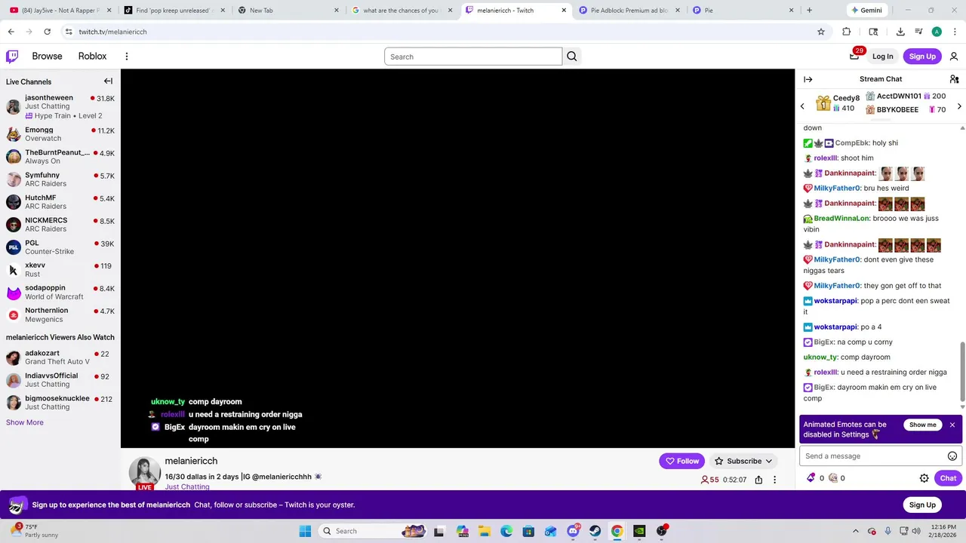Open bigmooseknucklee channel
The image size is (966, 543).
(60, 402)
